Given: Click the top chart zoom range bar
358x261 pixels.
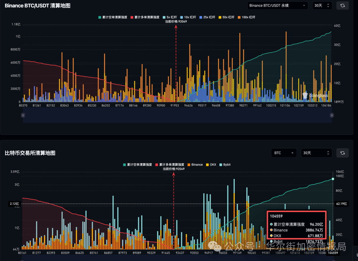Looking at the screenshot, I should 177,115.
